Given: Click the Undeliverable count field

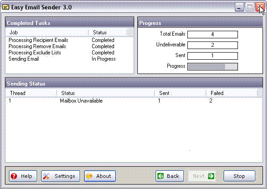Looking at the screenshot, I should tap(212, 45).
